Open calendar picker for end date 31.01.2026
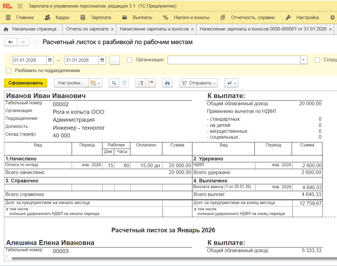The height and width of the screenshot is (266, 337). pyautogui.click(x=102, y=60)
